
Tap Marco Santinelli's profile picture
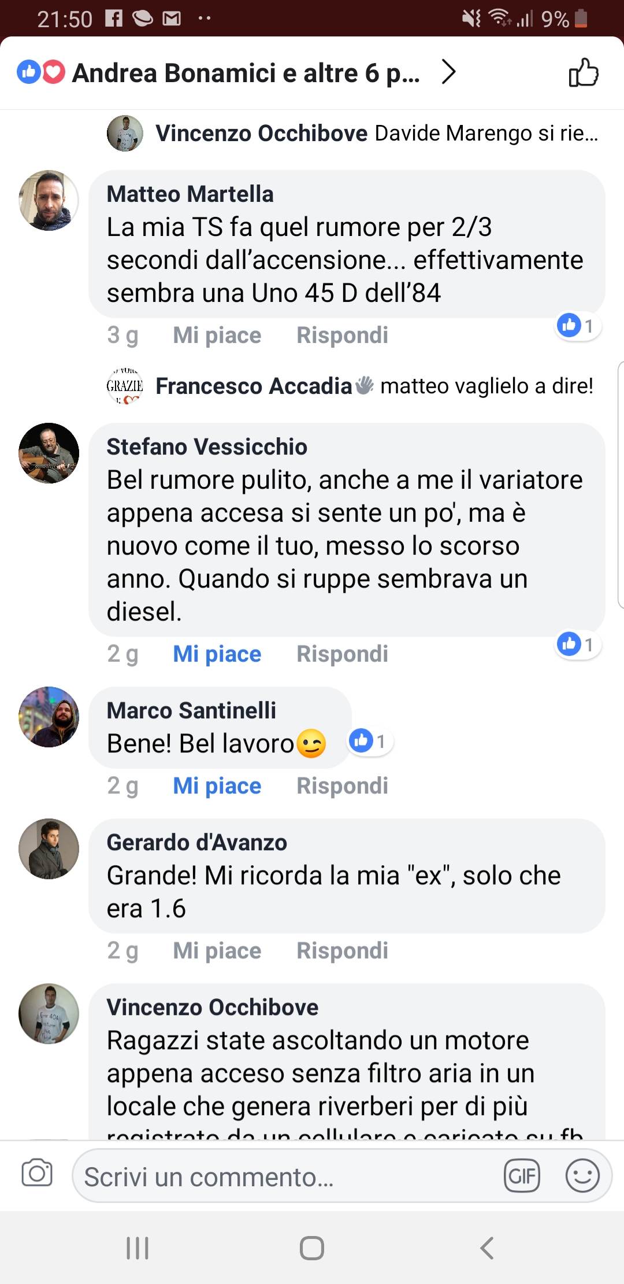point(49,717)
